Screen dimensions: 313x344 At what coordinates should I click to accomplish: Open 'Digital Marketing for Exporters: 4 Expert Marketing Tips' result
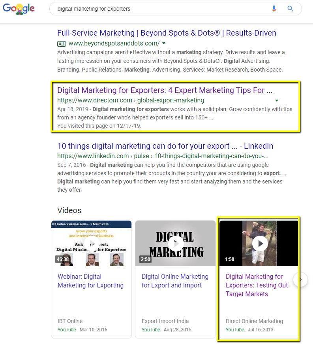coord(165,91)
